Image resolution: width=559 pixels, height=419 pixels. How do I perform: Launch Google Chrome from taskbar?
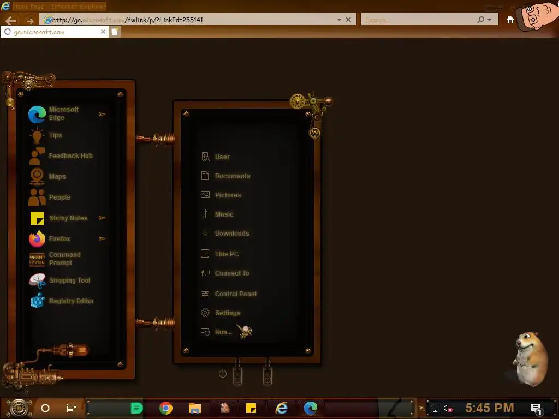click(166, 408)
